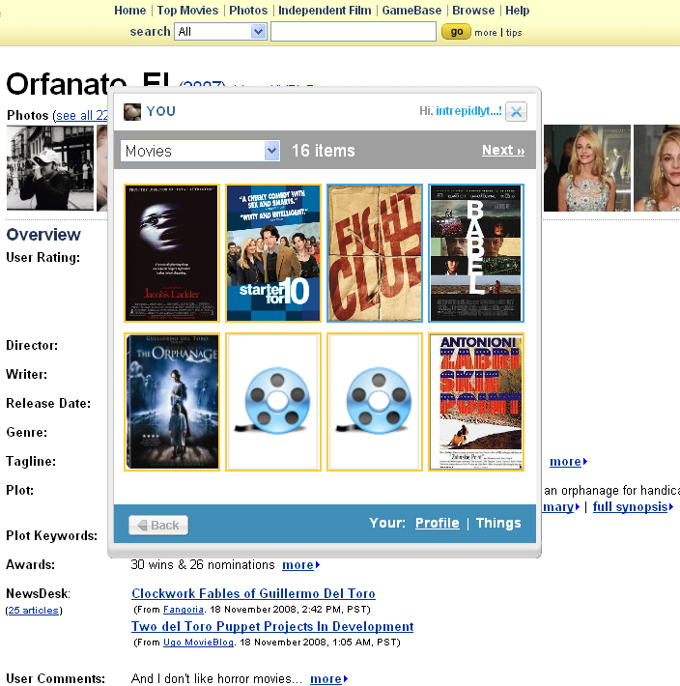Open your Things link

pos(498,523)
